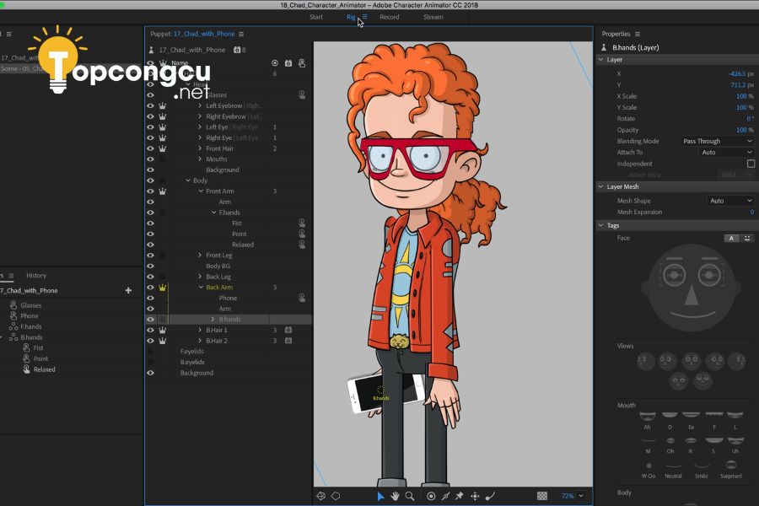Expand the Left Eye group
This screenshot has width=759, height=506.
(200, 127)
